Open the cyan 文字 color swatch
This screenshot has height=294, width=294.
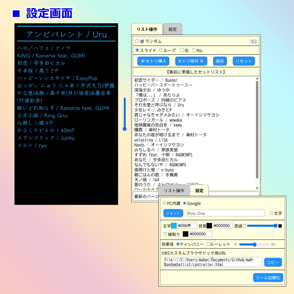(174, 226)
